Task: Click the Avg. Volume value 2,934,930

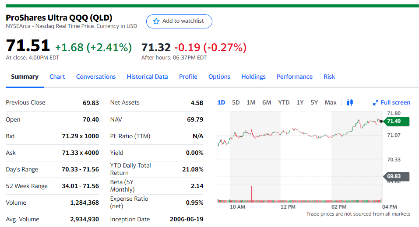Action: pos(85,219)
